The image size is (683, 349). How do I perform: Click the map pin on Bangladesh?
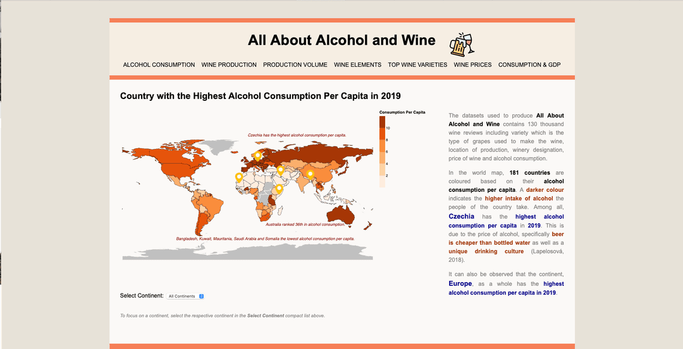click(310, 174)
